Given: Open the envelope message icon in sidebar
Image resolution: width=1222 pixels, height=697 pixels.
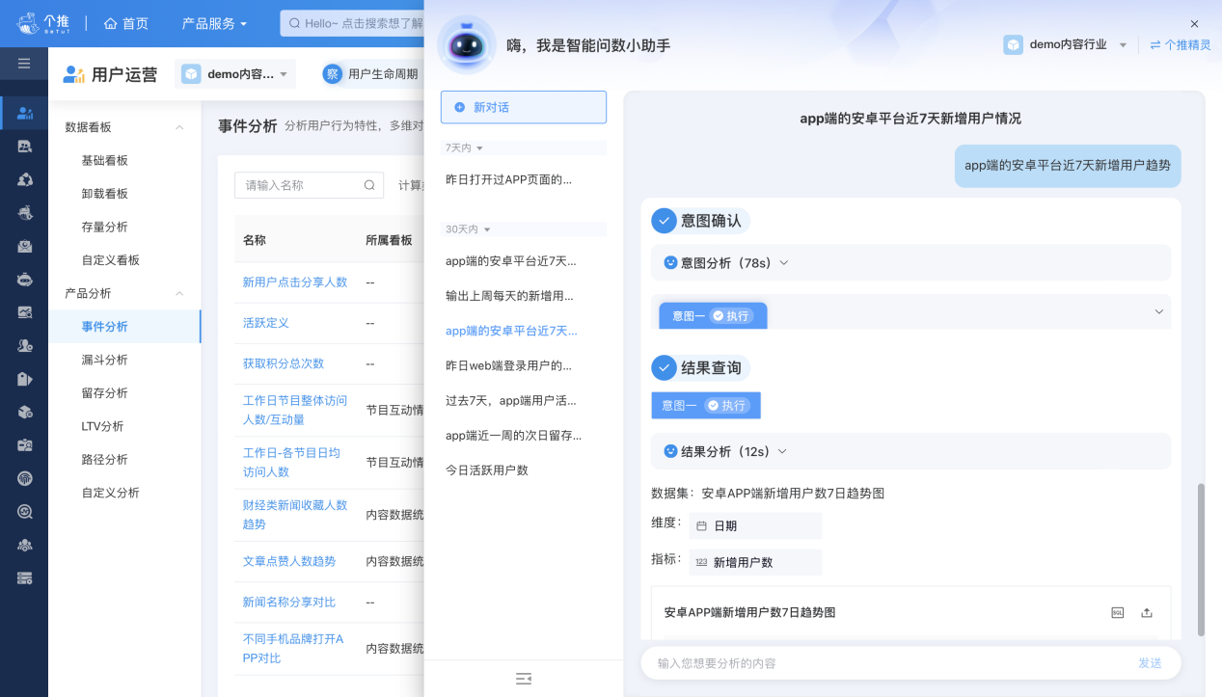Looking at the screenshot, I should 25,246.
